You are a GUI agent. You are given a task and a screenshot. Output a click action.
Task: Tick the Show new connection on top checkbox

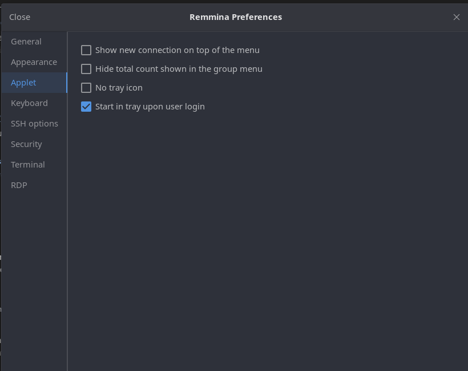click(x=86, y=50)
